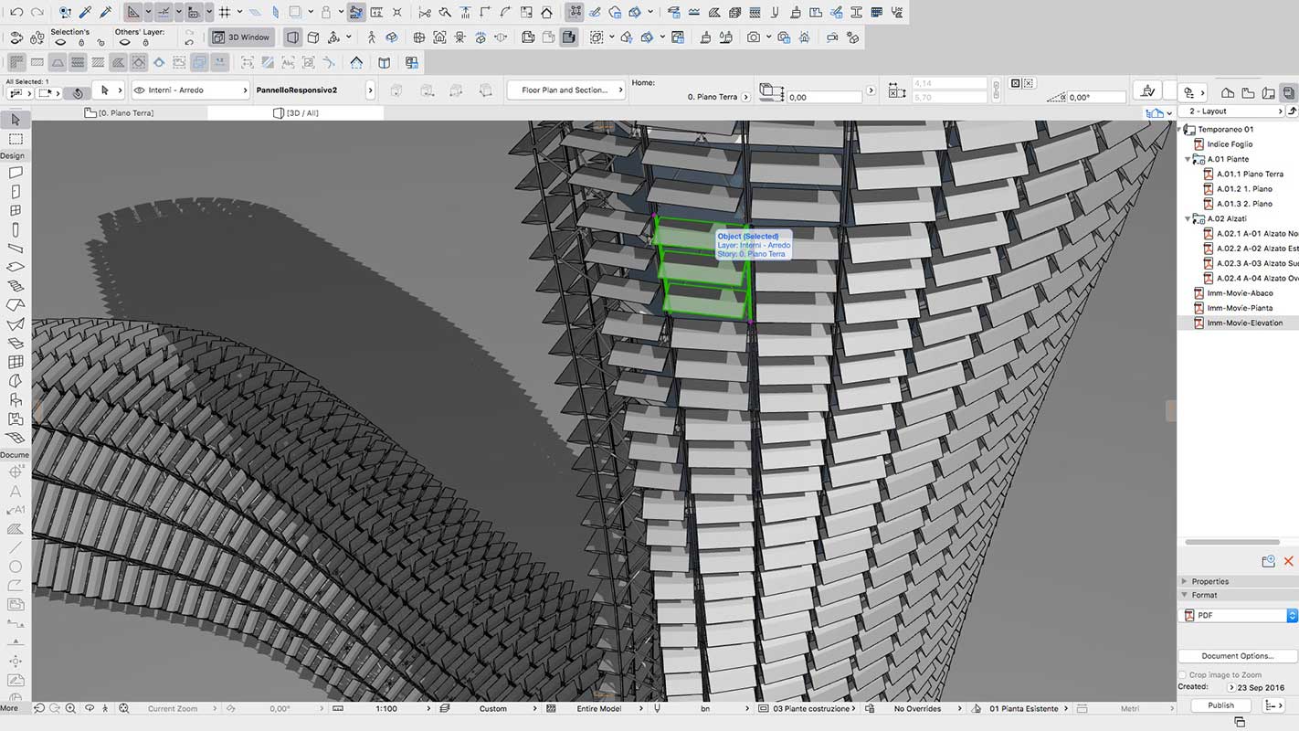The width and height of the screenshot is (1299, 731).
Task: Collapse the A.02 Alzati tree branch
Action: (1188, 218)
